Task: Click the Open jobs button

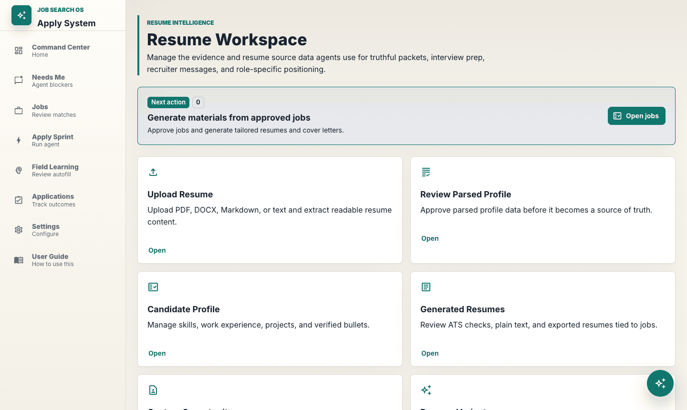Action: 636,116
